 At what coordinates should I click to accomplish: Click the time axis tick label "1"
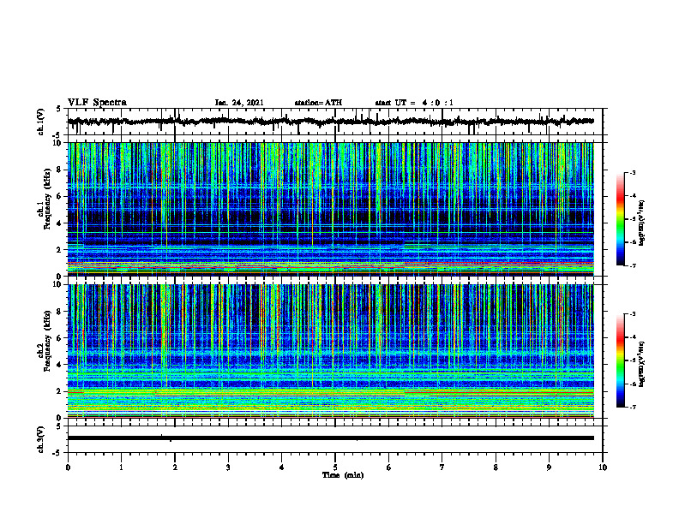[121, 467]
